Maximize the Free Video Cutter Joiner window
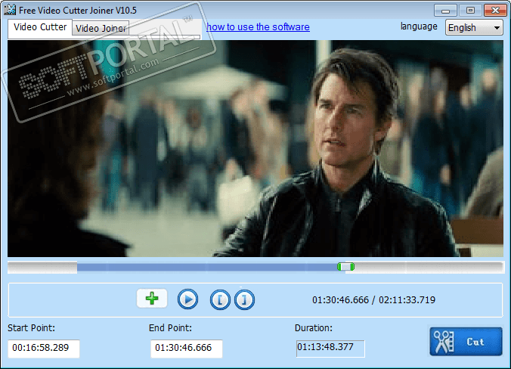The height and width of the screenshot is (369, 511). click(470, 11)
